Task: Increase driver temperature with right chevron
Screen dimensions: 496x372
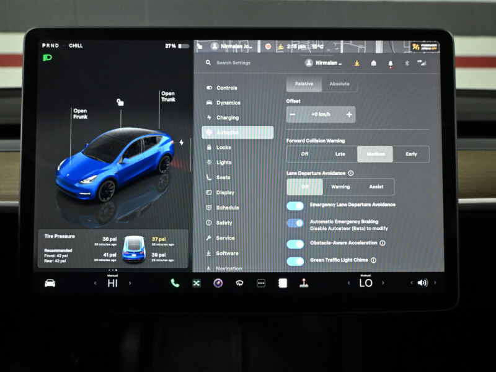Action: pyautogui.click(x=130, y=283)
